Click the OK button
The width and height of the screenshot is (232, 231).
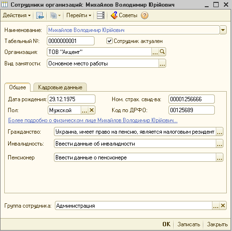point(167,224)
